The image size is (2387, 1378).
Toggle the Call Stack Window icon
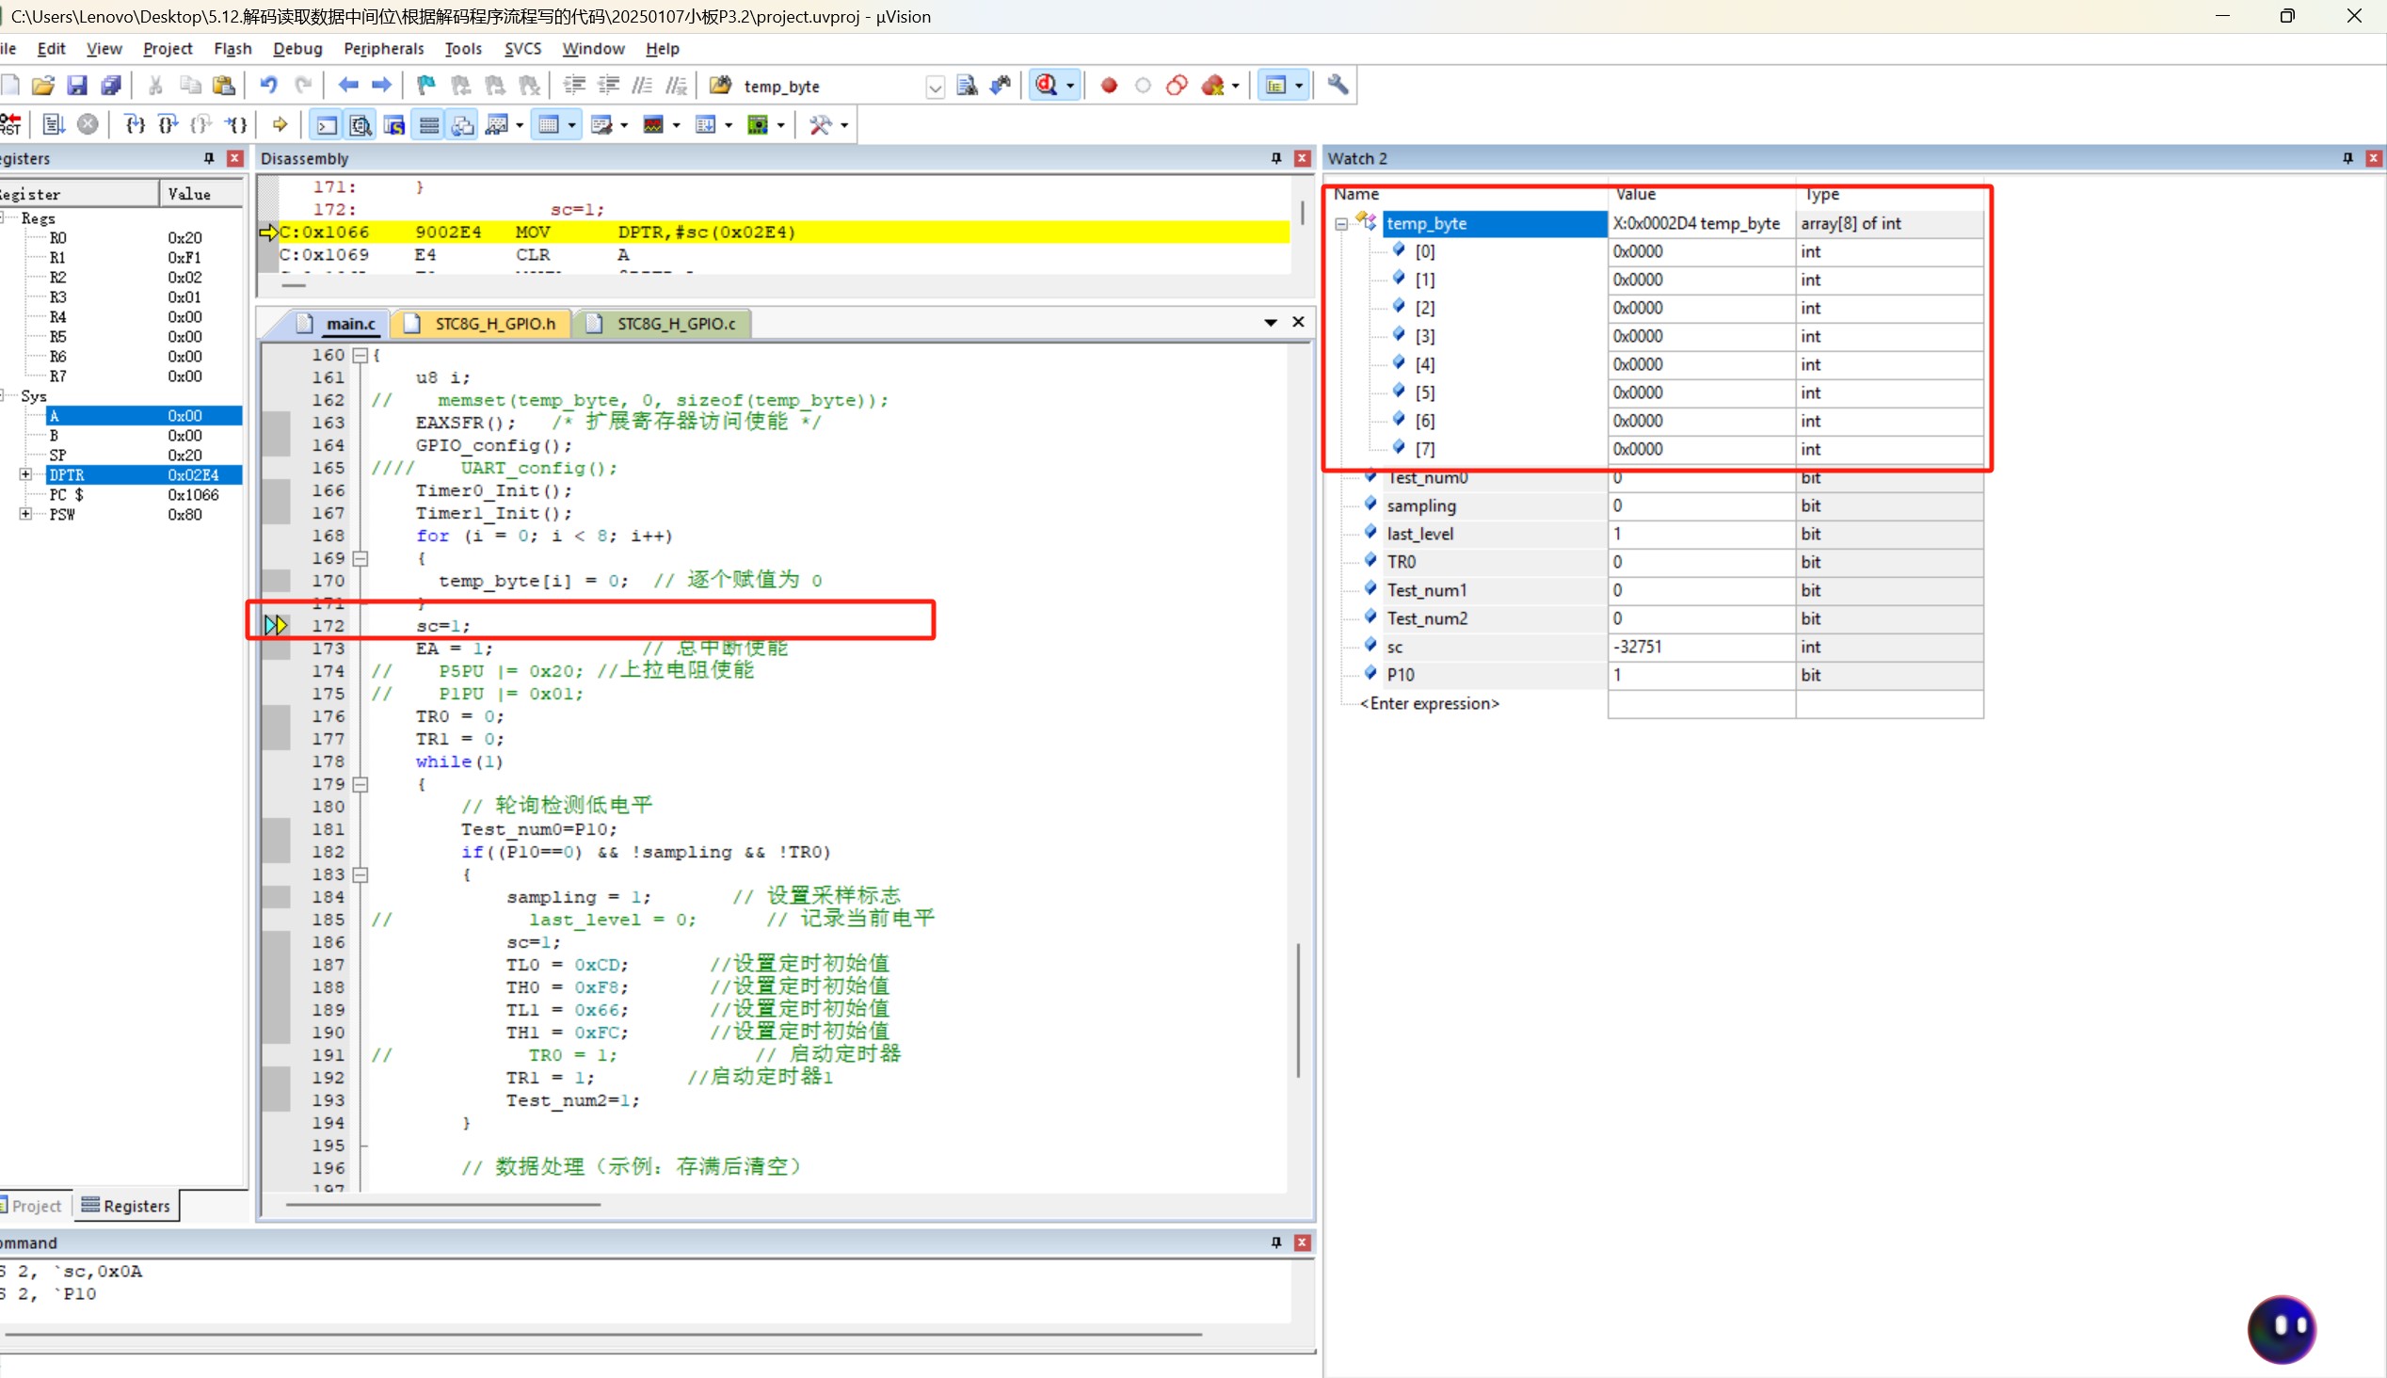pos(463,125)
